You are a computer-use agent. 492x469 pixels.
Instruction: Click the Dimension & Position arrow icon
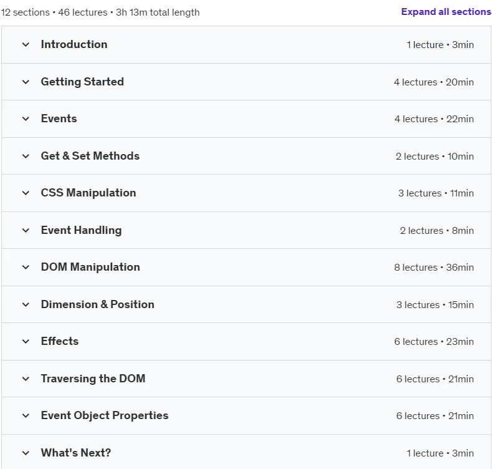click(26, 304)
